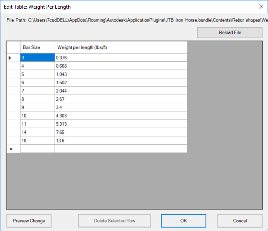Select weight cell 1.502
This screenshot has height=231, width=268.
(x=121, y=82)
